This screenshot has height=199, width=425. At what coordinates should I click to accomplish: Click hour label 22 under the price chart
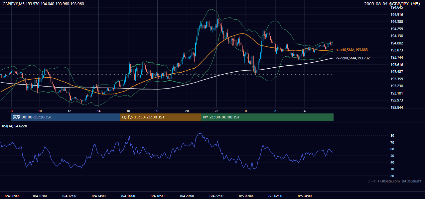click(x=216, y=110)
